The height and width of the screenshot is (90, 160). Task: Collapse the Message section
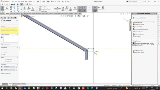18,26
